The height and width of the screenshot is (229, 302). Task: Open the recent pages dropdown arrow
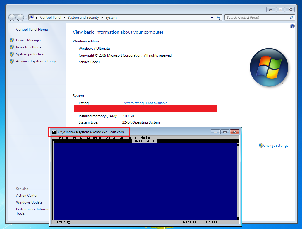(26, 18)
